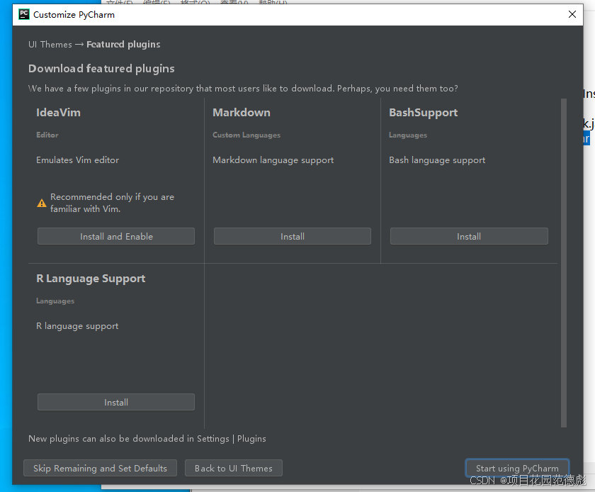595x492 pixels.
Task: Click the Markdown plugin card header
Action: (241, 112)
